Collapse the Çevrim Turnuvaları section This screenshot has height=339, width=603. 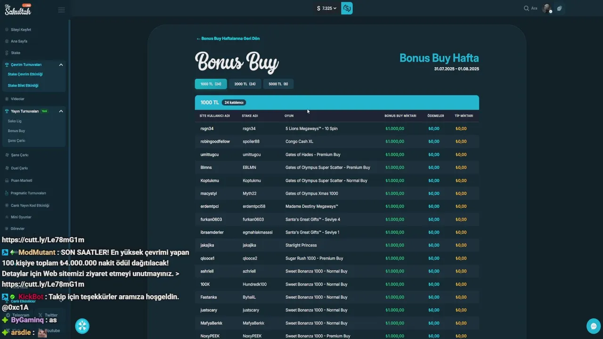point(61,65)
